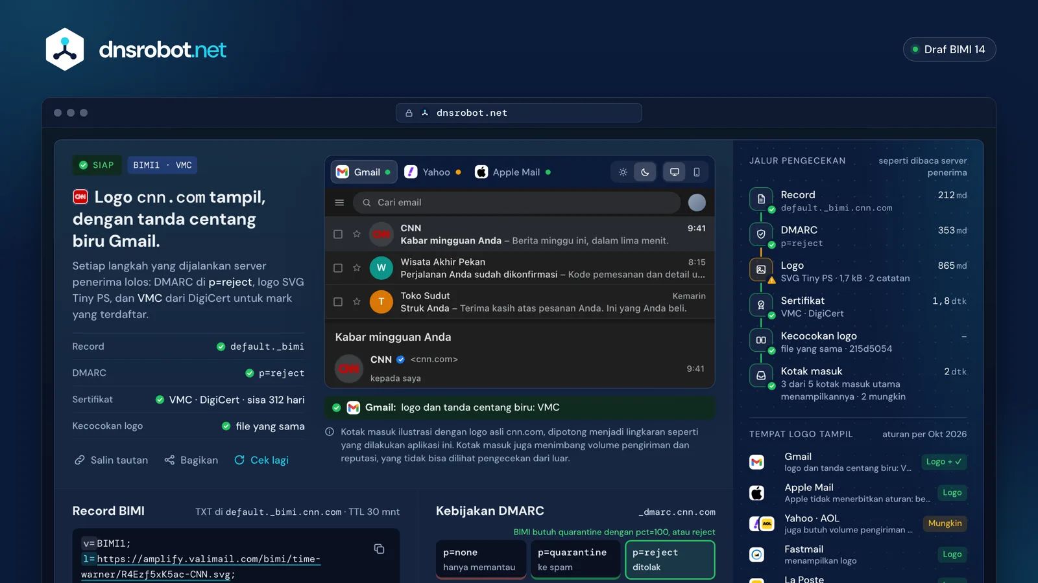The height and width of the screenshot is (583, 1038).
Task: Click the Sertifikat step ribbon icon
Action: point(761,304)
